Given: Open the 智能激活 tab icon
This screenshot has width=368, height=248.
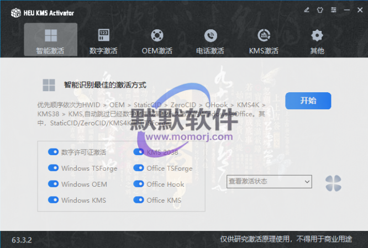Looking at the screenshot, I should (x=50, y=35).
